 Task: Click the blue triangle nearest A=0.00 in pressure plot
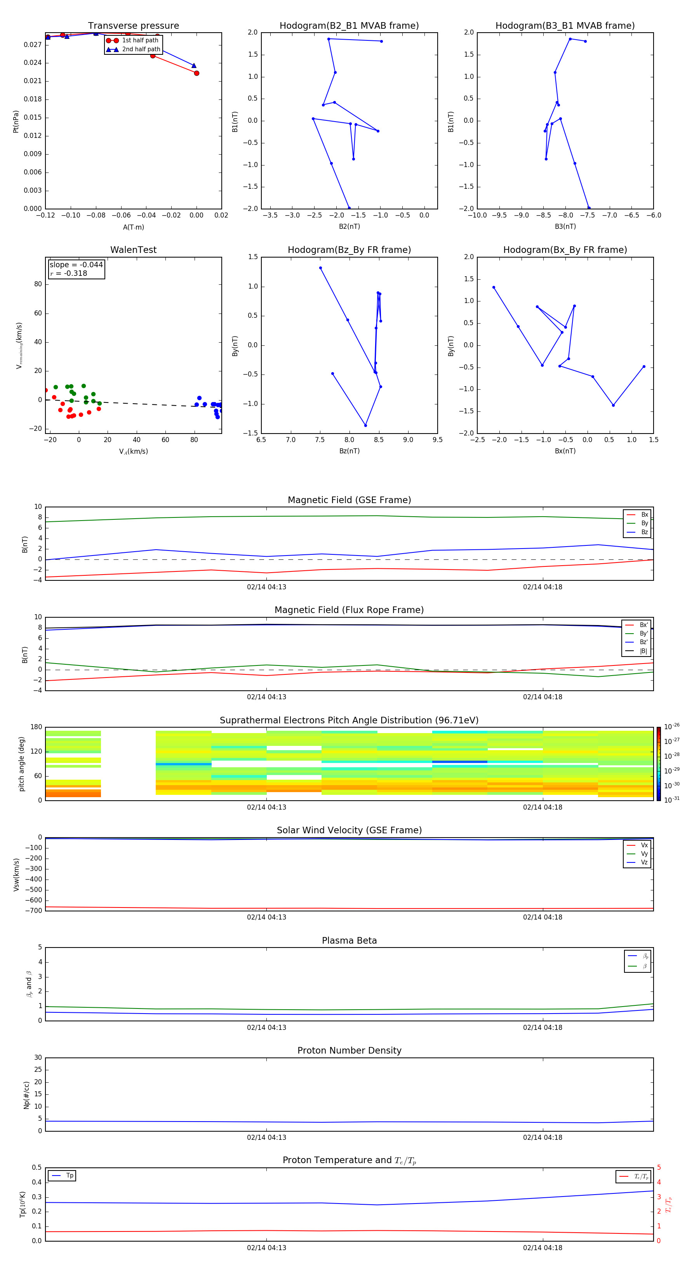[194, 66]
